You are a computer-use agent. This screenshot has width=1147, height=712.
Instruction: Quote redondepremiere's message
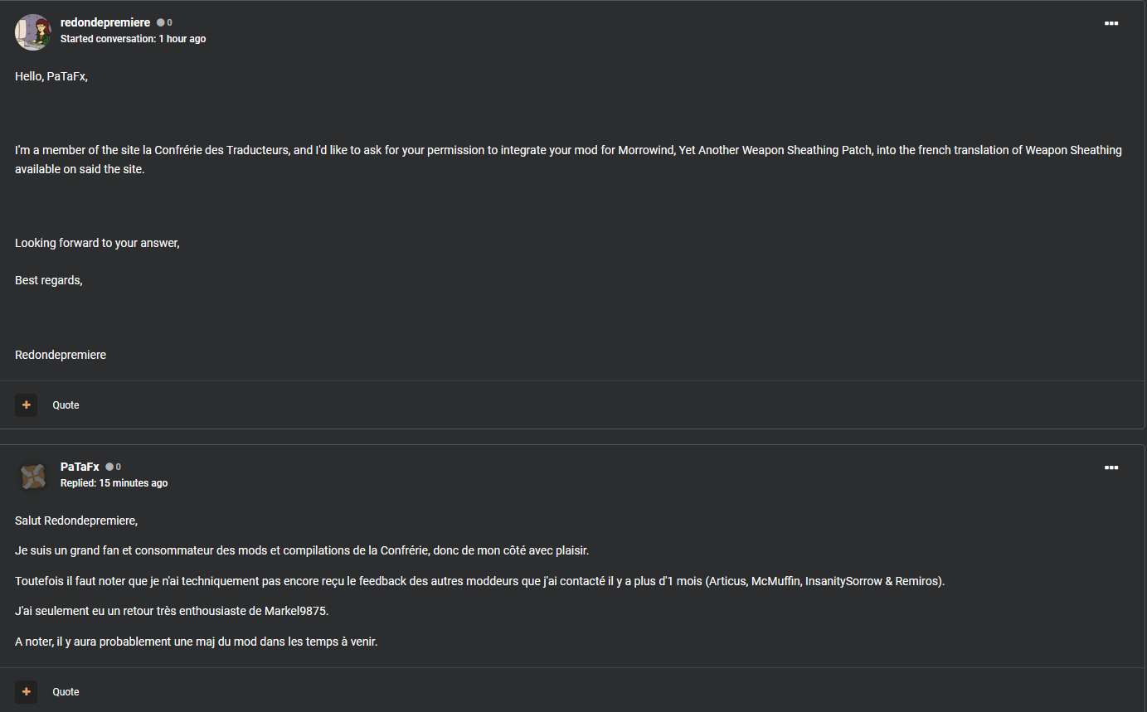tap(66, 405)
